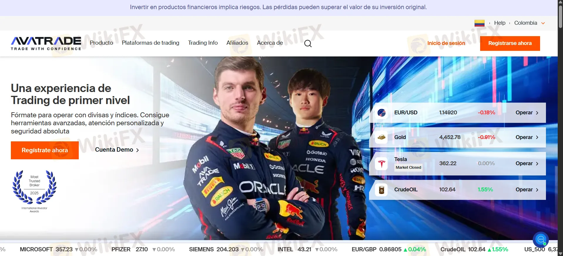Click the Tesla price 362.22

[448, 163]
